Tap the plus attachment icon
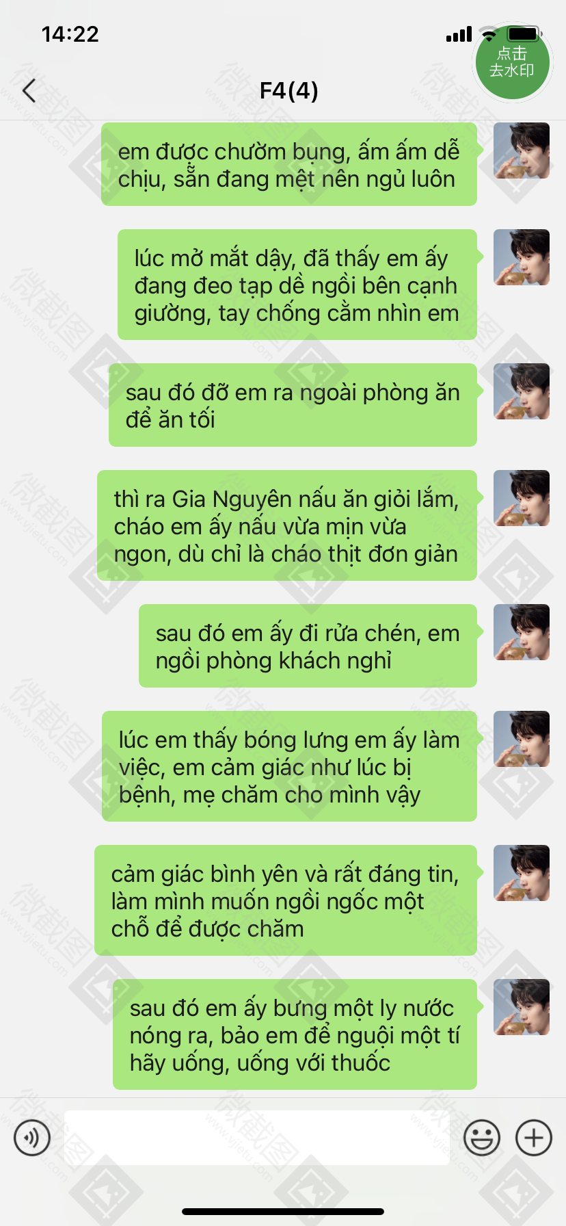 [534, 1138]
